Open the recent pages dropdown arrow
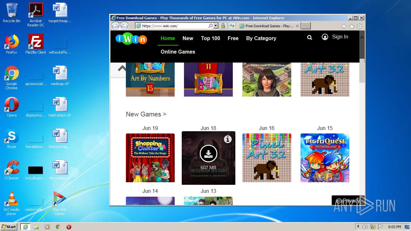The width and height of the screenshot is (411, 231). [x=131, y=26]
